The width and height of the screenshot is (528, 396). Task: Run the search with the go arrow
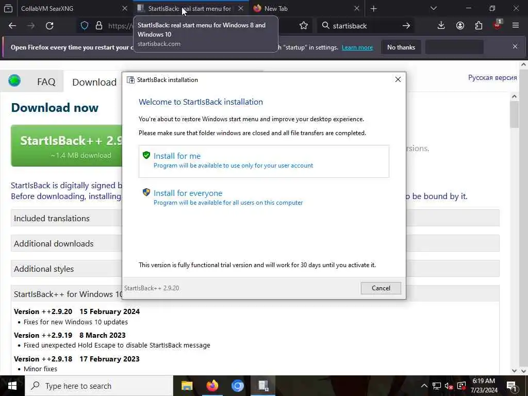pos(406,26)
